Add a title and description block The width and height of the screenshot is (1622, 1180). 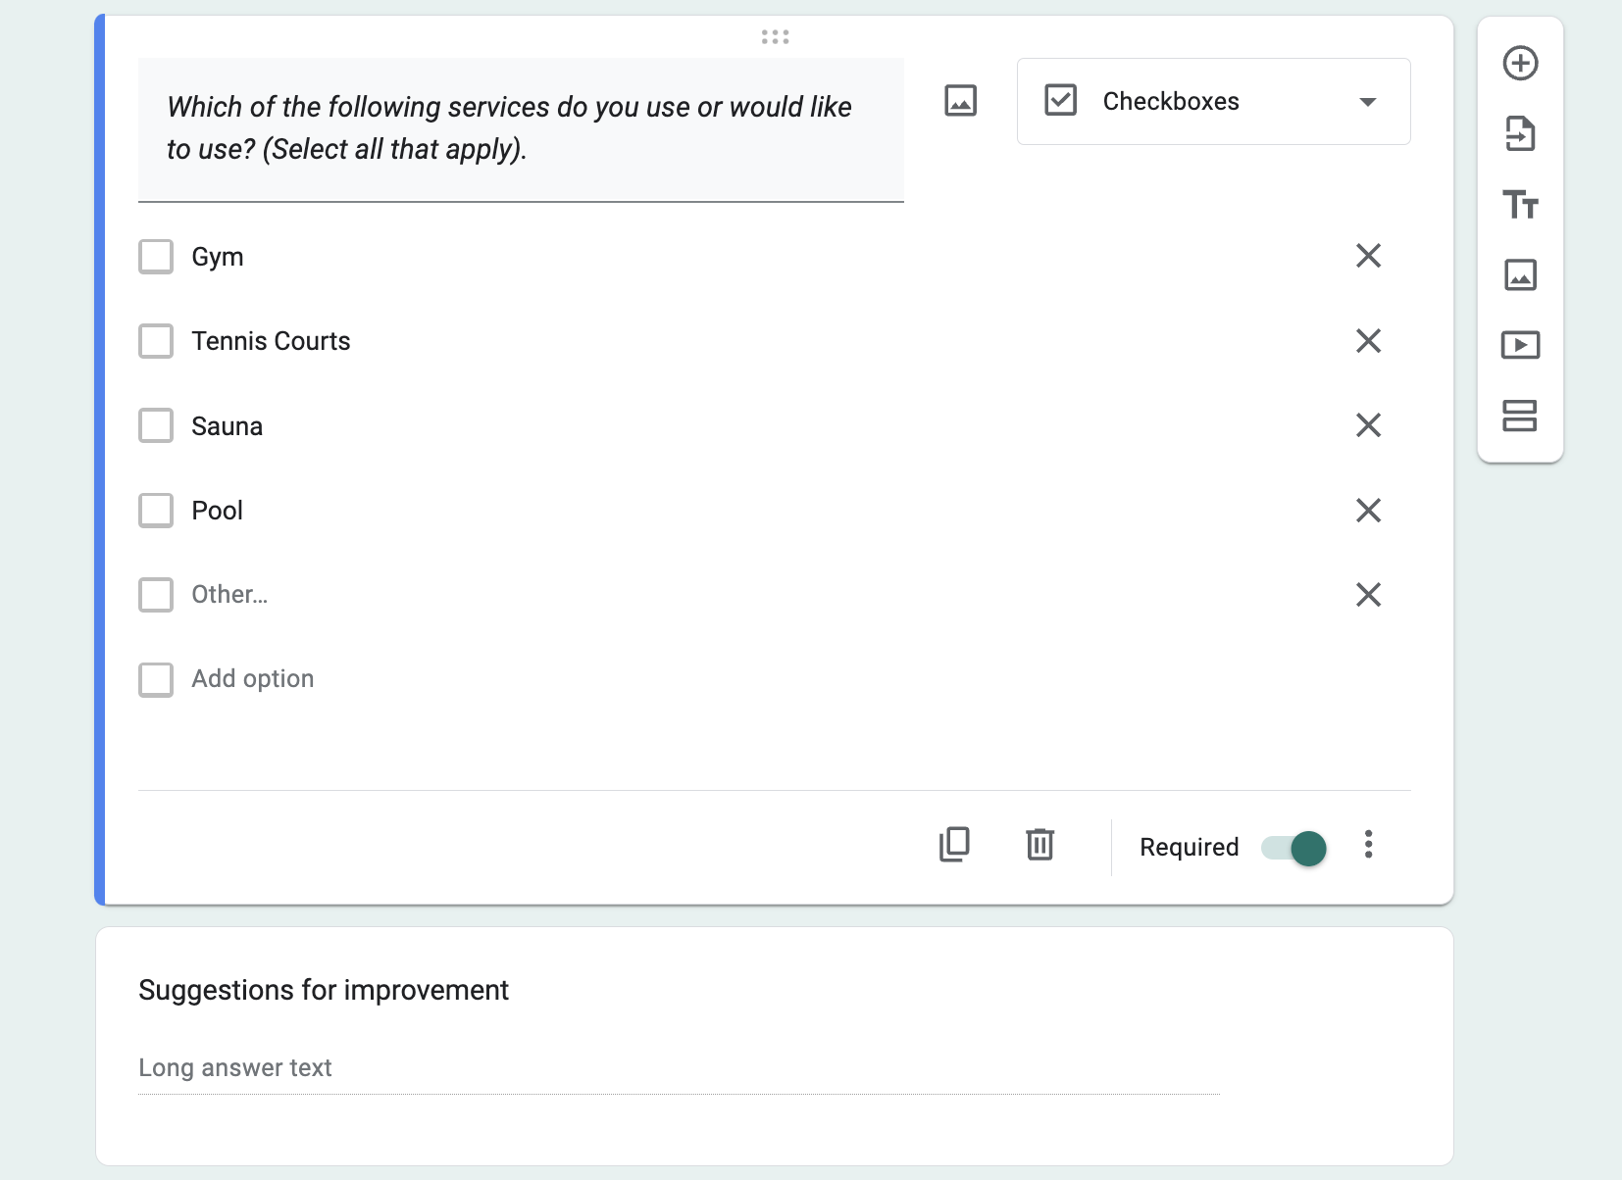pos(1520,206)
